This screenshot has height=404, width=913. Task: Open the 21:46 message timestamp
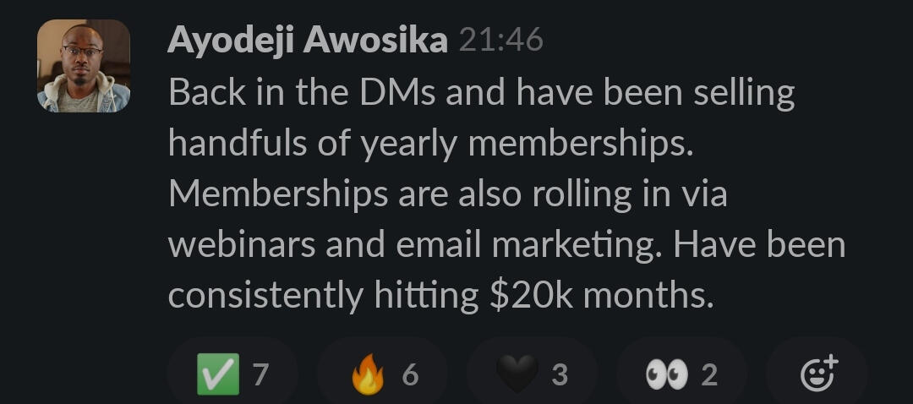(500, 40)
